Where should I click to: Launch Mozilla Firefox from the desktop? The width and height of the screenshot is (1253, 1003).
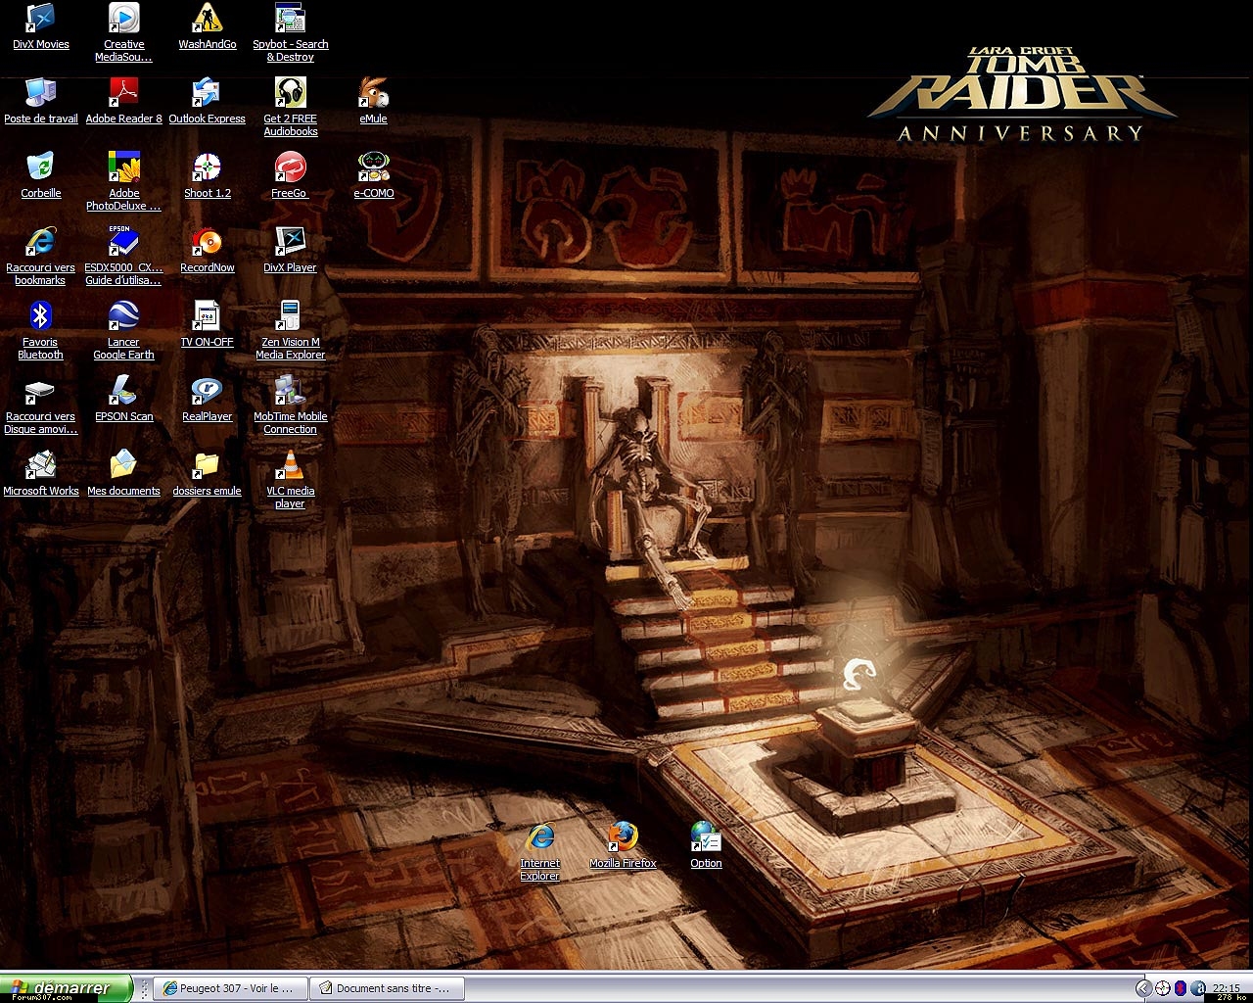(x=623, y=845)
